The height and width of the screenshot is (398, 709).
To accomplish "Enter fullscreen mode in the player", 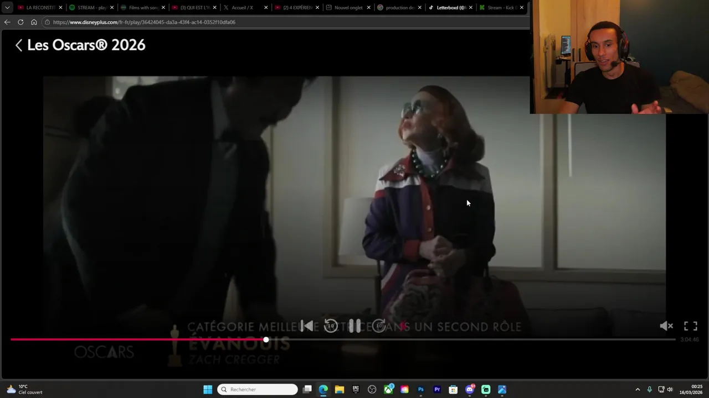I will [690, 326].
